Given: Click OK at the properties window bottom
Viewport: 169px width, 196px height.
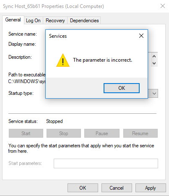Looking at the screenshot, I should pos(83,188).
